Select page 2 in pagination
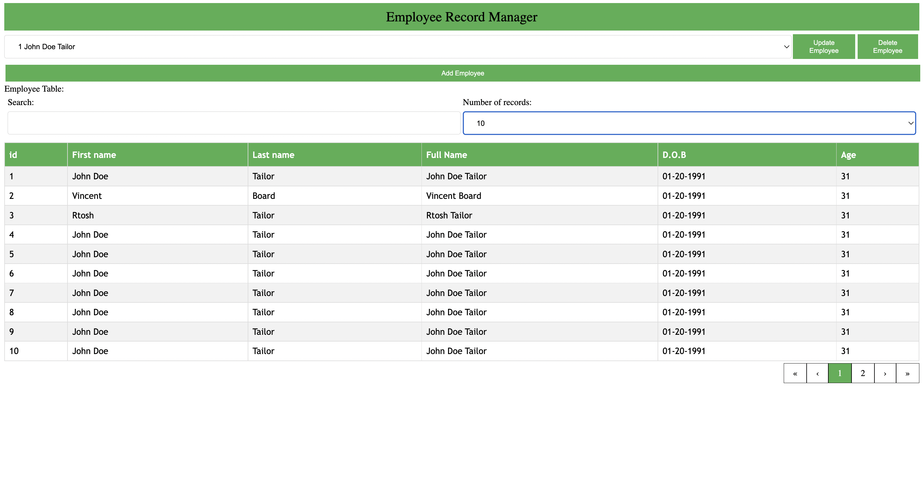The height and width of the screenshot is (501, 923). tap(863, 373)
